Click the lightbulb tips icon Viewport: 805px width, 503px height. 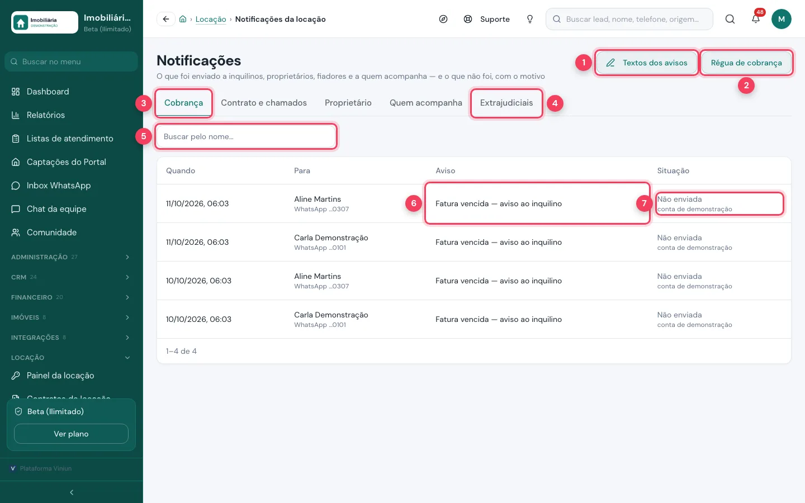tap(530, 19)
